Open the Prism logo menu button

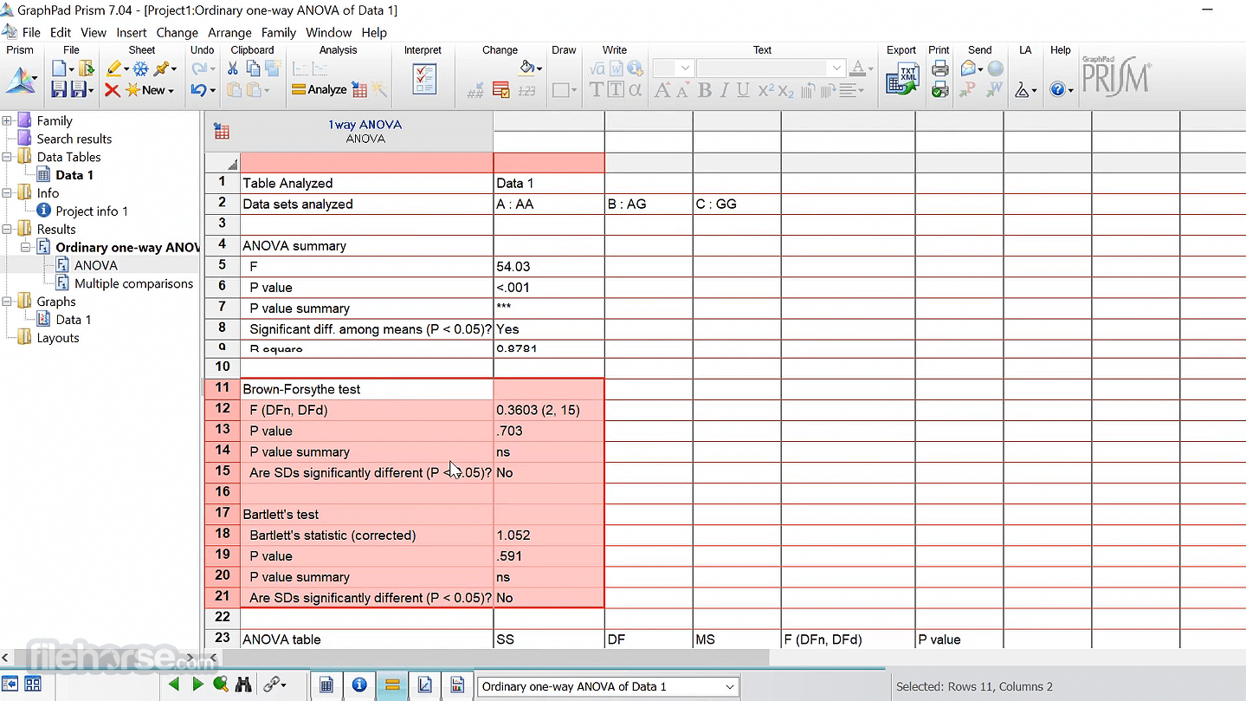coord(22,80)
